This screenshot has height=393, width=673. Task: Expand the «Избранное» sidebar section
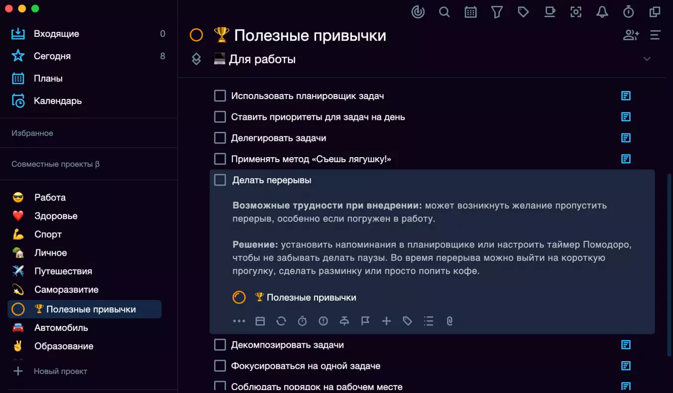(32, 133)
